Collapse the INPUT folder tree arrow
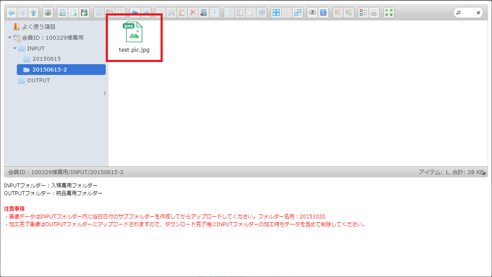The height and width of the screenshot is (277, 492). tap(15, 48)
